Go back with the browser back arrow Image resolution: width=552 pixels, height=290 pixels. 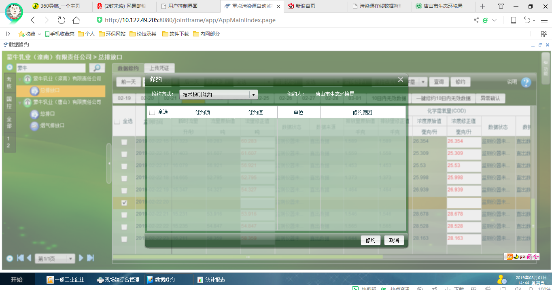[x=33, y=20]
